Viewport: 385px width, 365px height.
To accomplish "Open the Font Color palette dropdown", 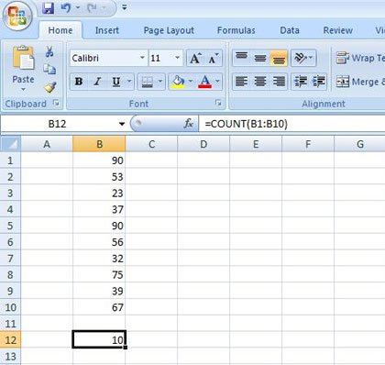I will [x=217, y=82].
